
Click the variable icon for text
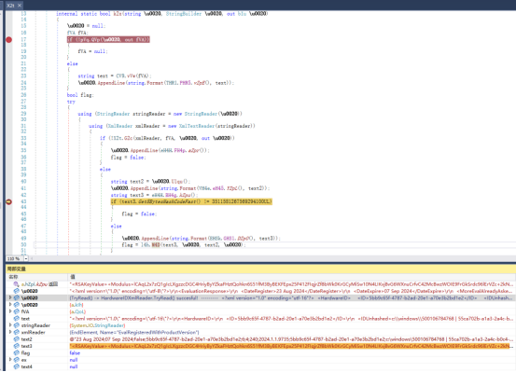(16, 319)
